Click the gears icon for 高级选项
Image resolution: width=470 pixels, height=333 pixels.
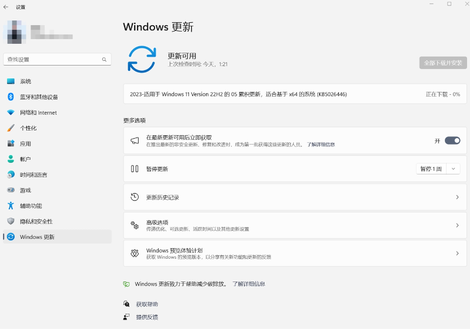tap(135, 225)
